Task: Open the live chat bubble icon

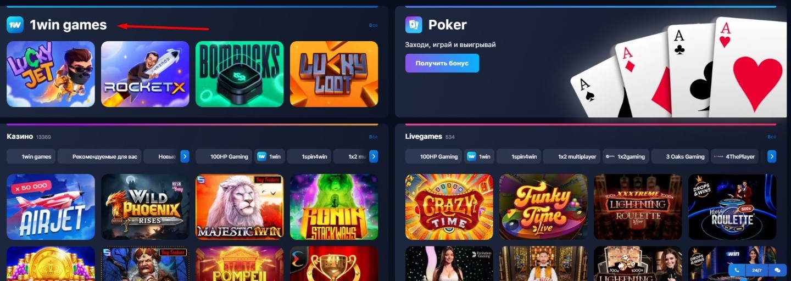Action: (777, 270)
